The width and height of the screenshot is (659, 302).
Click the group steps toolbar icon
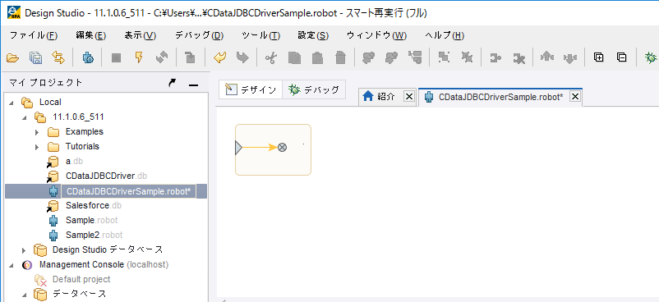pos(444,57)
